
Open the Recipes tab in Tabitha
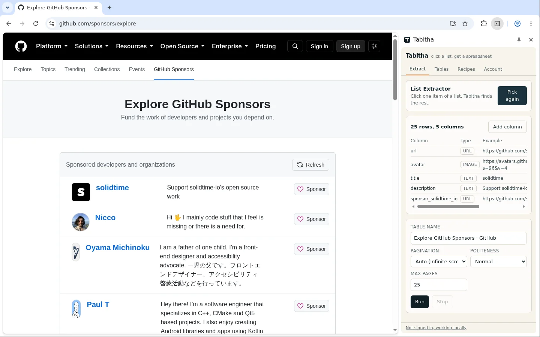tap(466, 69)
